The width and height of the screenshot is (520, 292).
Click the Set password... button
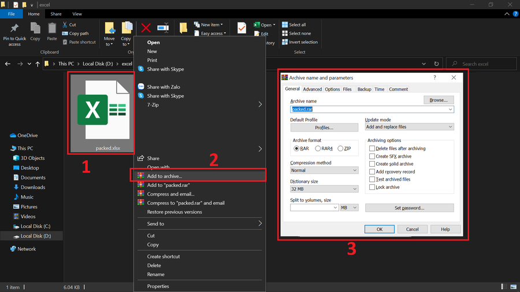409,208
